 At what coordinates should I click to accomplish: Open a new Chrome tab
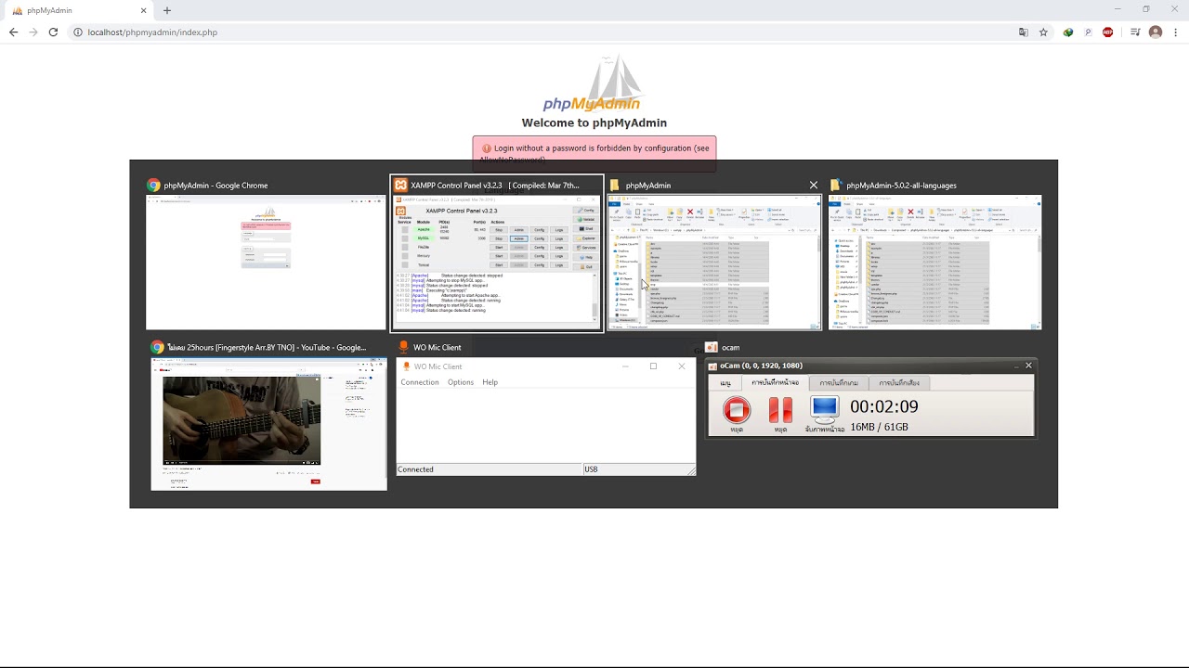pyautogui.click(x=167, y=10)
